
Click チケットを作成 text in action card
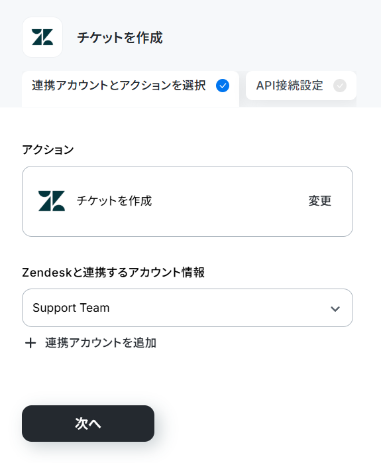tap(114, 201)
